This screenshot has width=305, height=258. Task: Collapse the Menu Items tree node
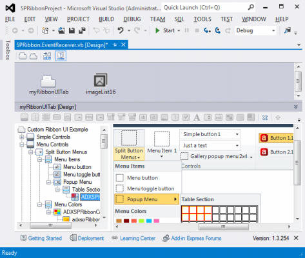[40, 159]
